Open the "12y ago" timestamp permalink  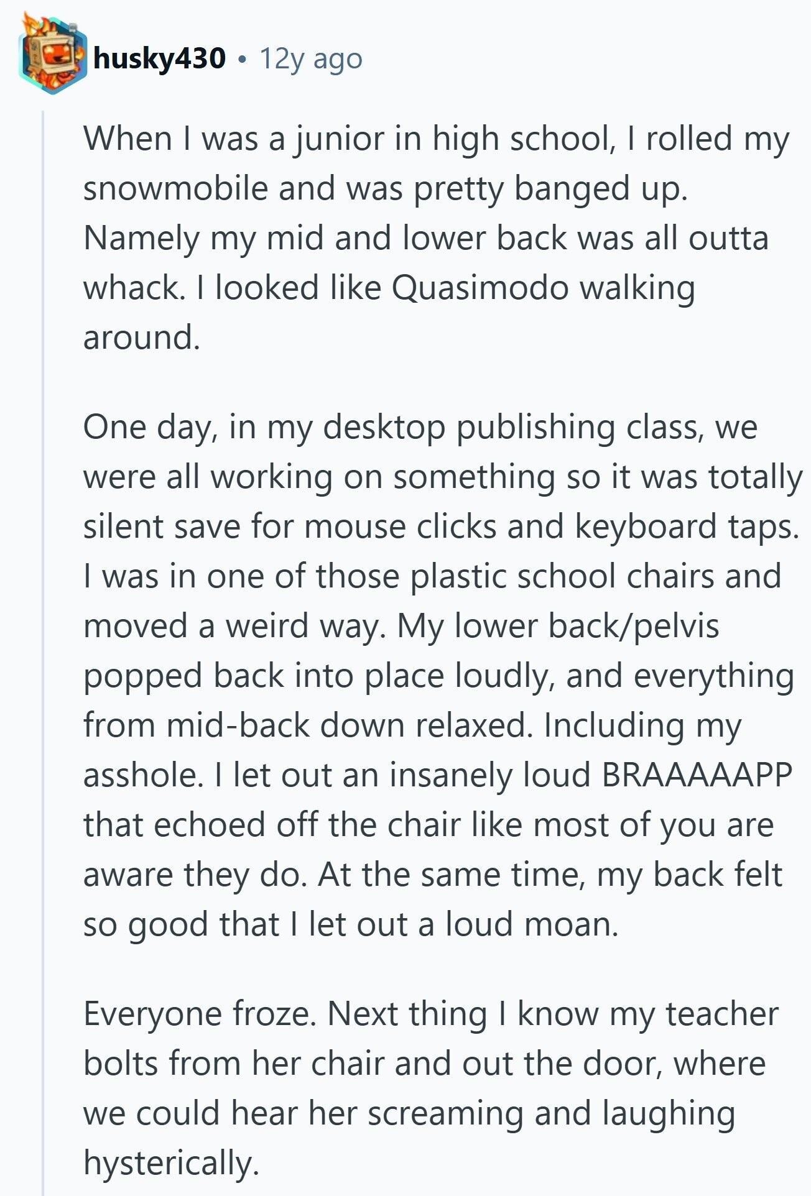click(x=311, y=58)
